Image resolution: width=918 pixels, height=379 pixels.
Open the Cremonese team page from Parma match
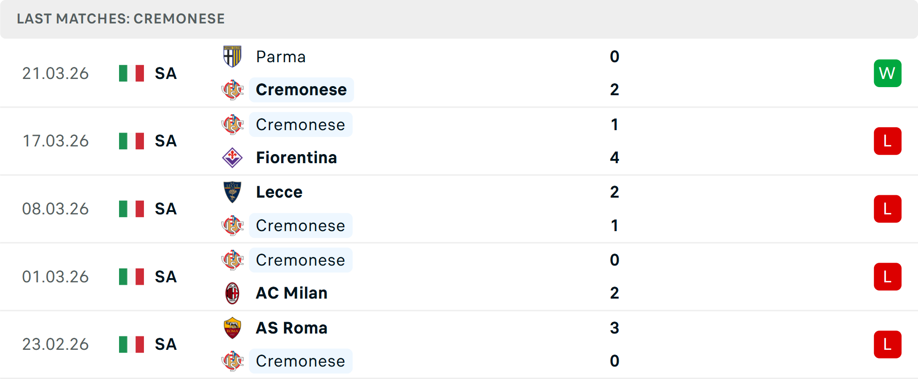point(301,89)
